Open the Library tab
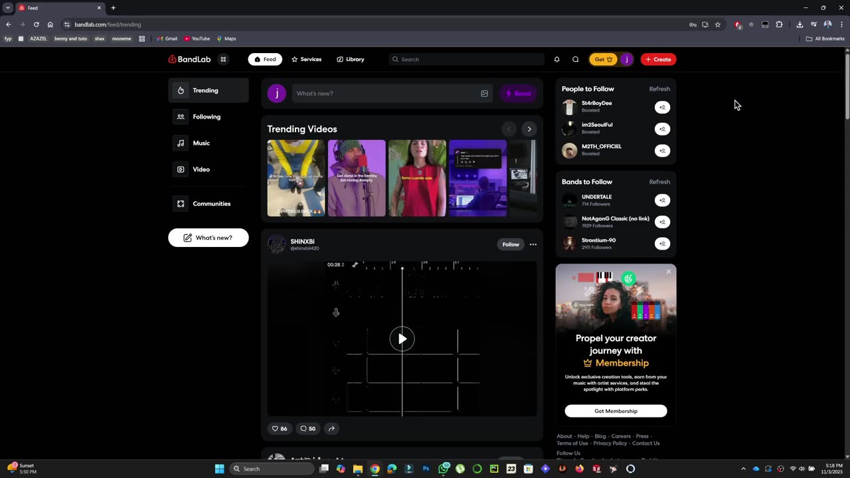Screen dimensions: 850x478 tap(350, 59)
